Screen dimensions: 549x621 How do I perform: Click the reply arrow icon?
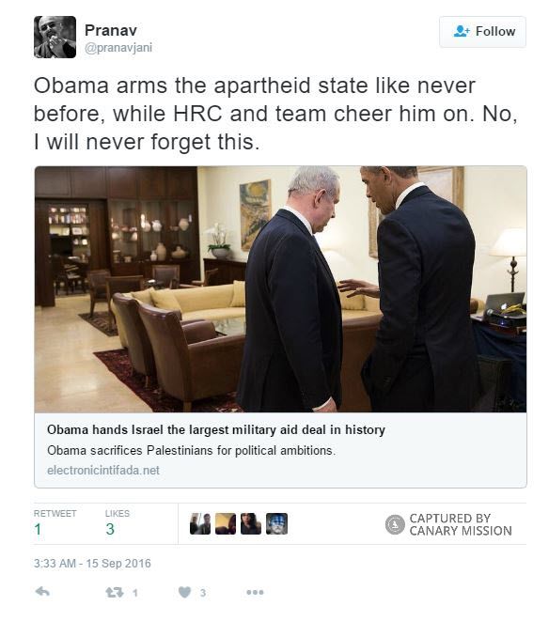(x=42, y=592)
